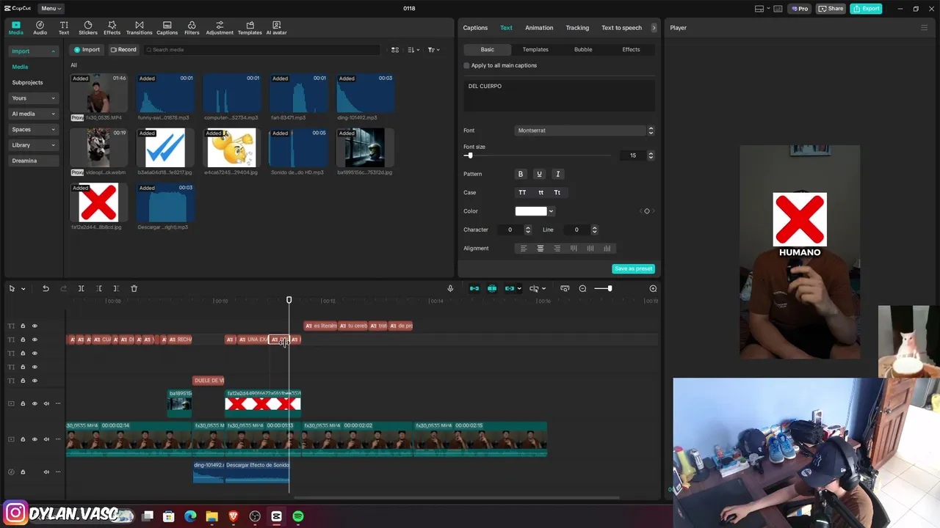
Task: Open Subprojects in the sidebar
Action: [27, 82]
